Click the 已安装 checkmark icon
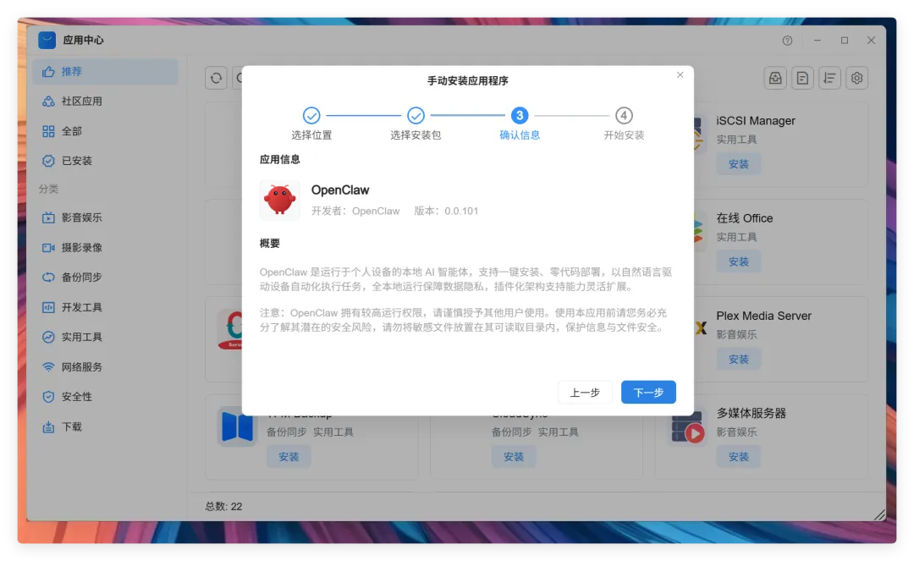The image size is (914, 561). pyautogui.click(x=48, y=161)
